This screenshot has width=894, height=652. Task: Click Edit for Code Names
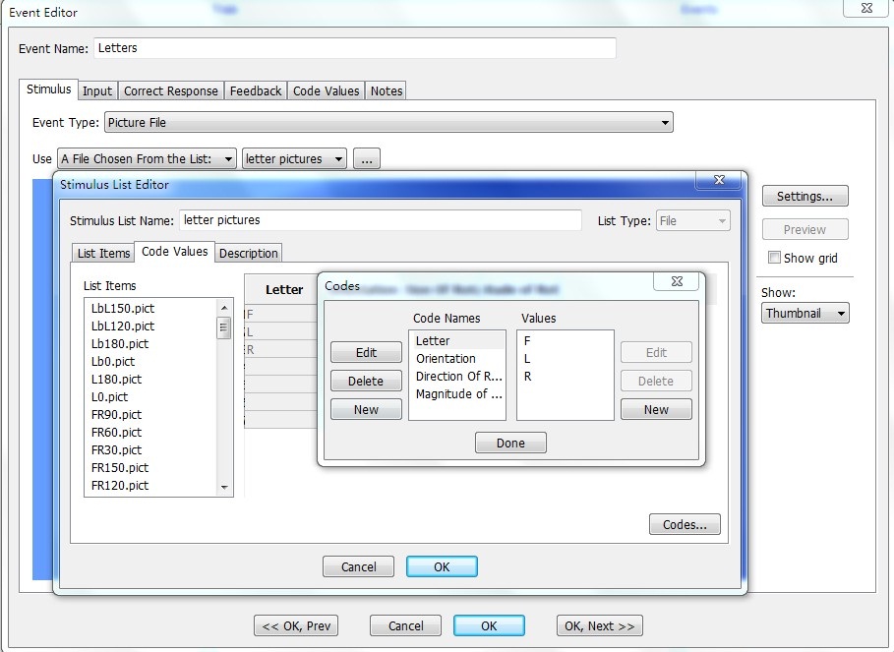coord(366,353)
